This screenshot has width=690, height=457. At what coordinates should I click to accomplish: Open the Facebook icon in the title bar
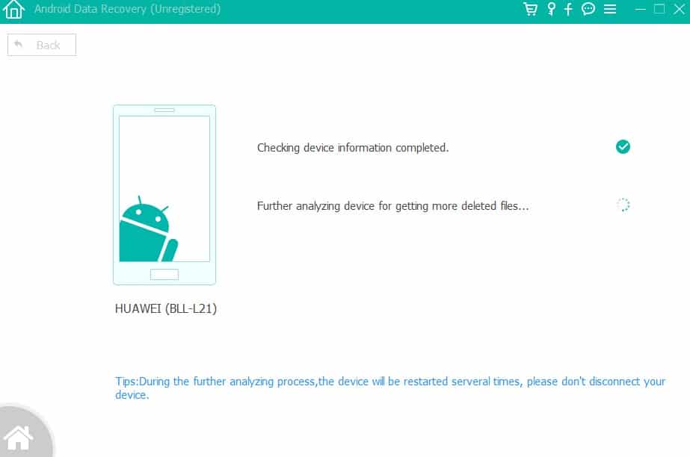569,9
